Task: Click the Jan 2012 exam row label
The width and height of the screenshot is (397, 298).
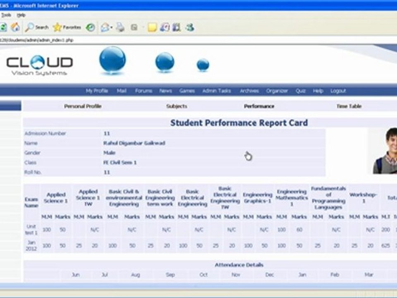Action: (31, 245)
